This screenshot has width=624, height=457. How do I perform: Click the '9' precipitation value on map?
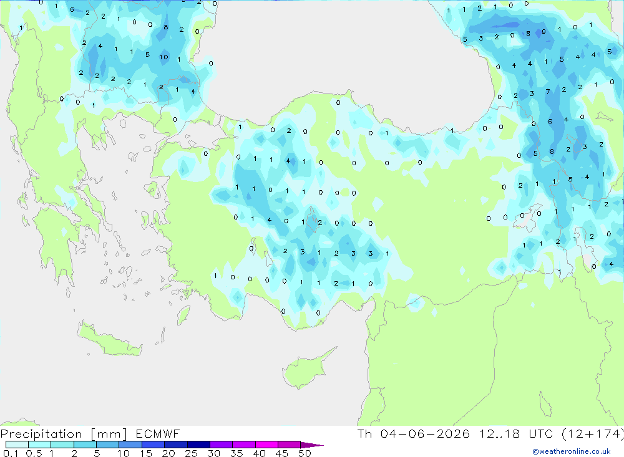point(544,32)
